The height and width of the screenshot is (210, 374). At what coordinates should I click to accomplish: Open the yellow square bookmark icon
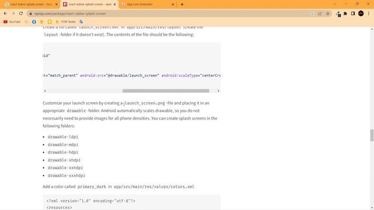click(50, 22)
